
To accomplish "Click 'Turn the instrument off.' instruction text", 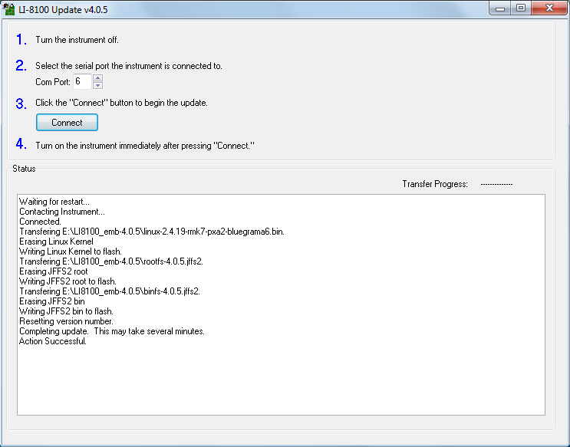I will click(77, 40).
